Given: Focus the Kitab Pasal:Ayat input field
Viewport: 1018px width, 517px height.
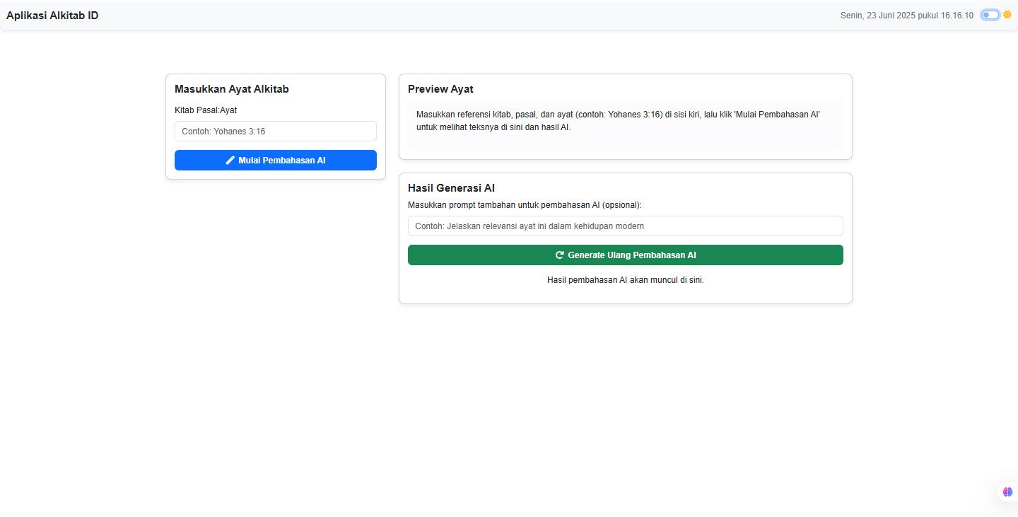Looking at the screenshot, I should pyautogui.click(x=276, y=132).
